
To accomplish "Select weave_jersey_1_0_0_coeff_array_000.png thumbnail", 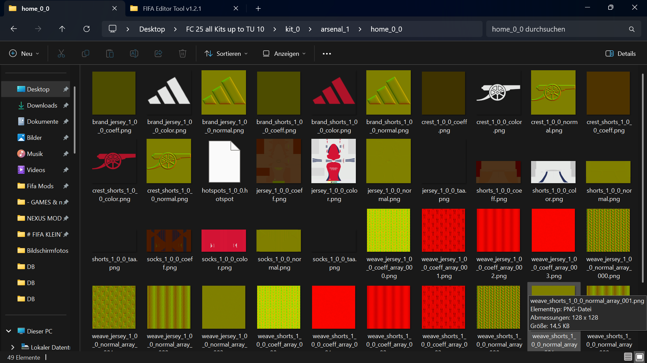I will [x=389, y=230].
